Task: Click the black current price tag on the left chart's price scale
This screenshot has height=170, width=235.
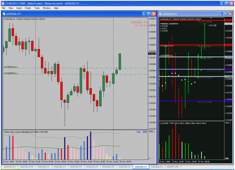Action: click(x=152, y=54)
